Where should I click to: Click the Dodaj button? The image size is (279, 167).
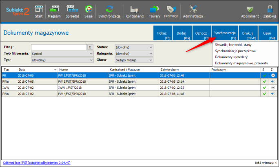[182, 33]
